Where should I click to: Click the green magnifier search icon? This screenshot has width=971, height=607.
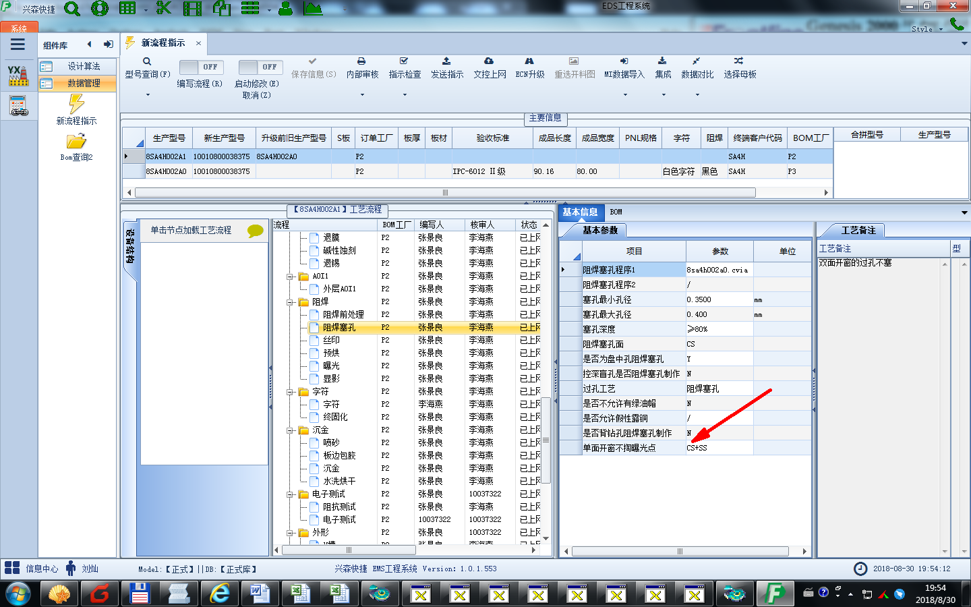[x=71, y=9]
